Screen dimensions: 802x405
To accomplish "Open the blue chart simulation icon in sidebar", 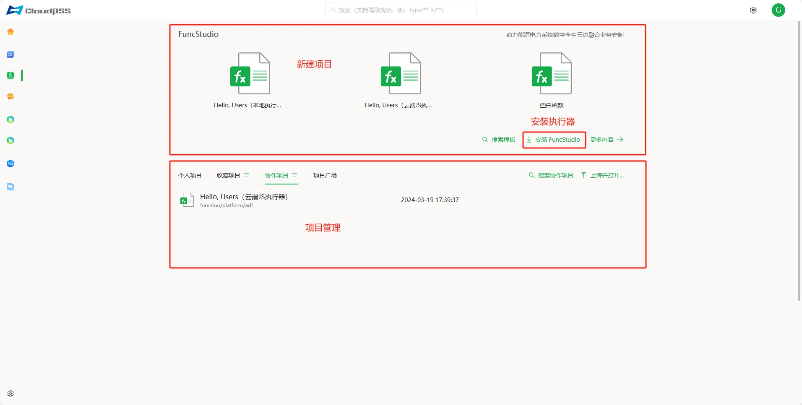I will click(10, 55).
